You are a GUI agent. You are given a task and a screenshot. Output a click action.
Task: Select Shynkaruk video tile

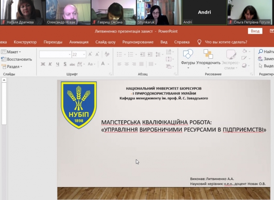pyautogui.click(x=159, y=12)
